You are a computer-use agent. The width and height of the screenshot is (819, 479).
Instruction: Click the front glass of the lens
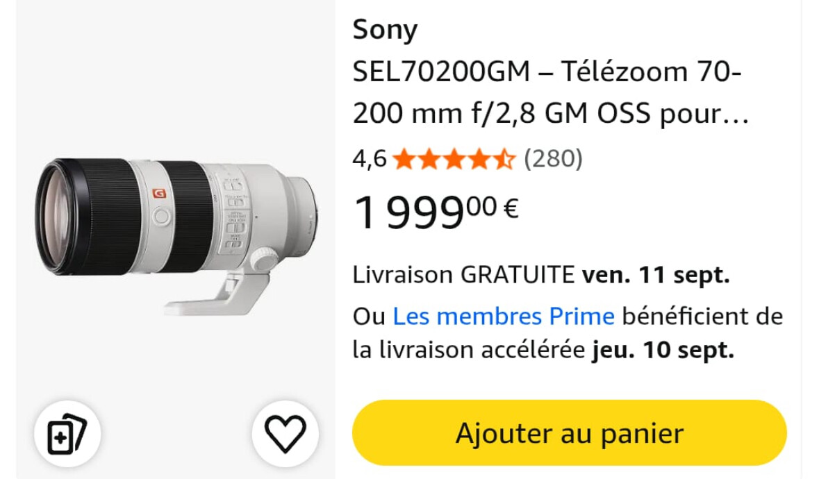[52, 217]
